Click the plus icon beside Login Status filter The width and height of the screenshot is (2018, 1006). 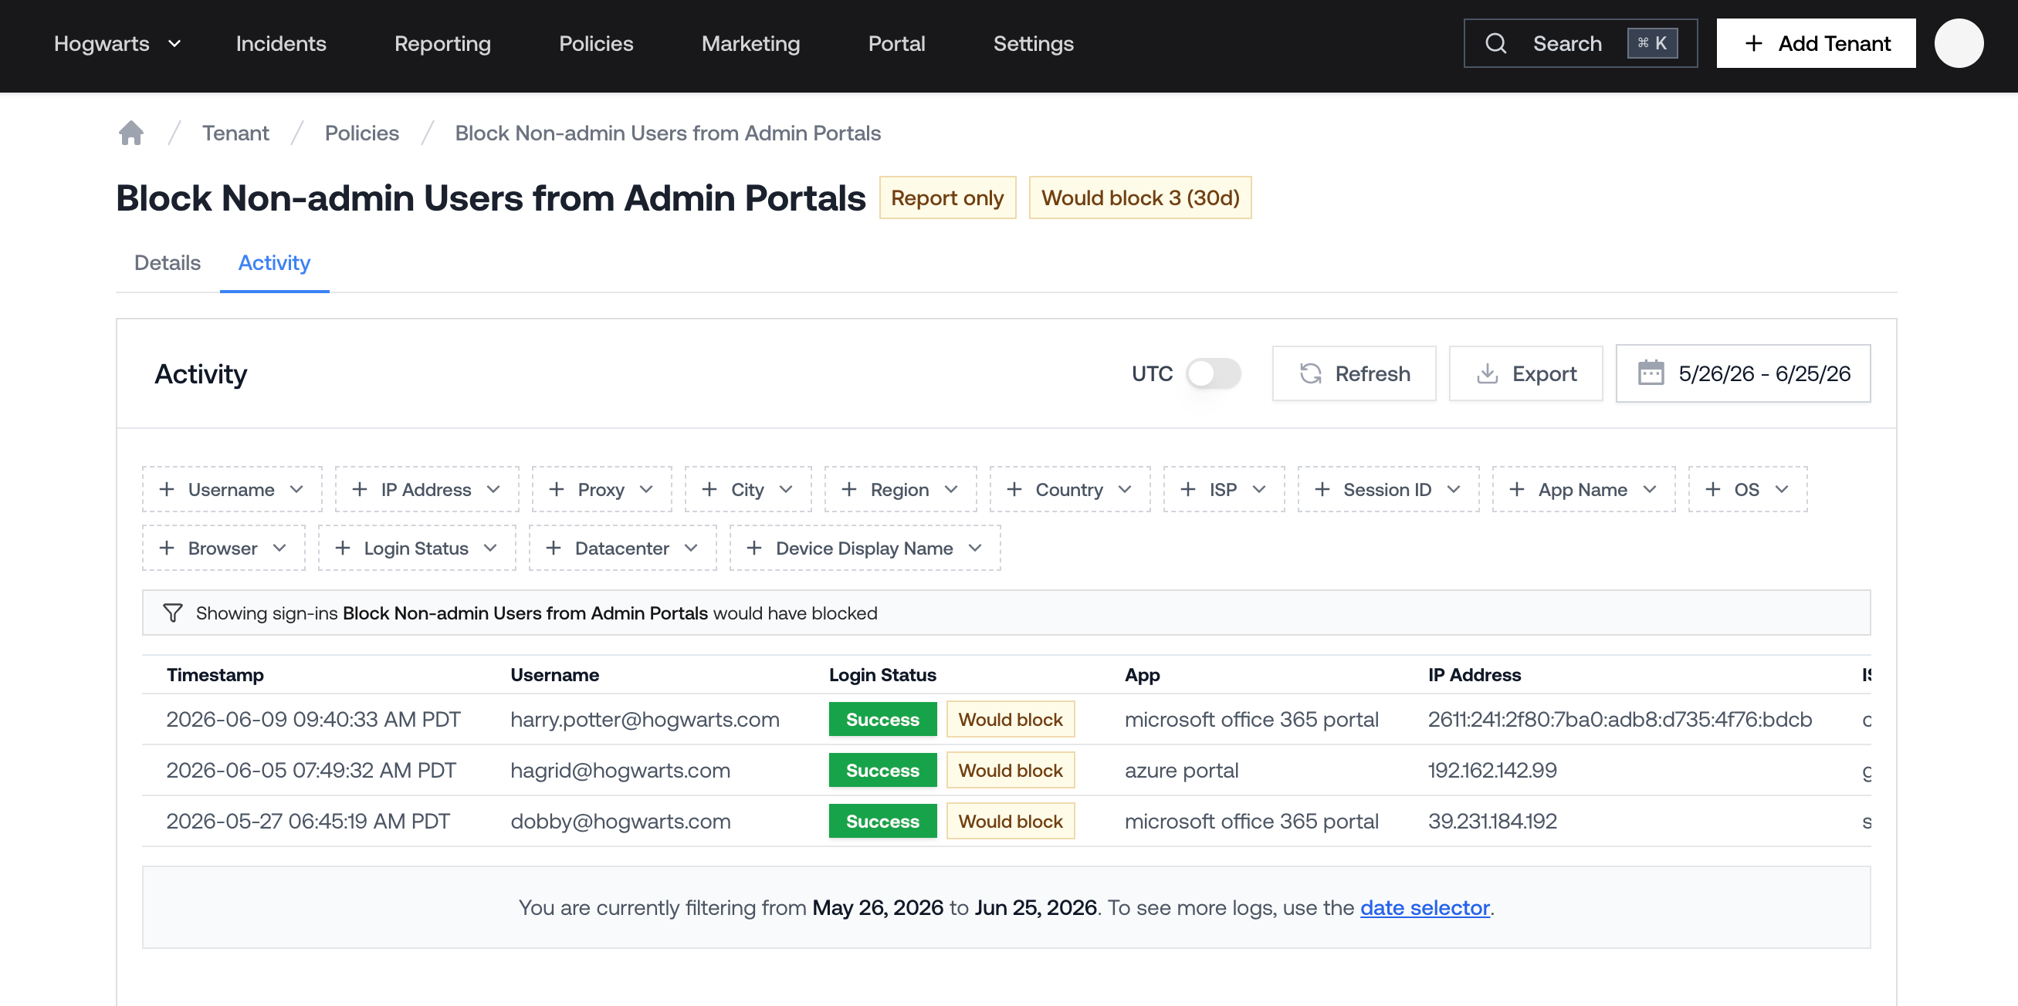(342, 548)
